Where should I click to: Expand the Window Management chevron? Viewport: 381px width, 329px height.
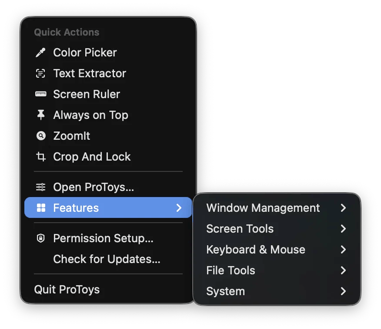pos(343,208)
